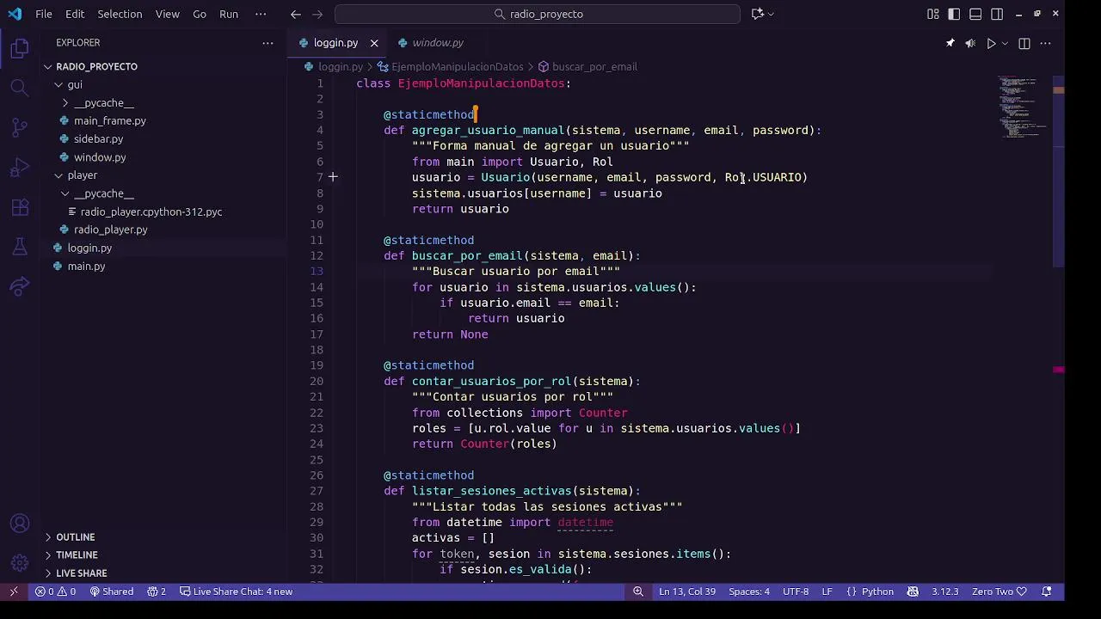Viewport: 1101px width, 619px height.
Task: Open the Go menu
Action: [200, 14]
